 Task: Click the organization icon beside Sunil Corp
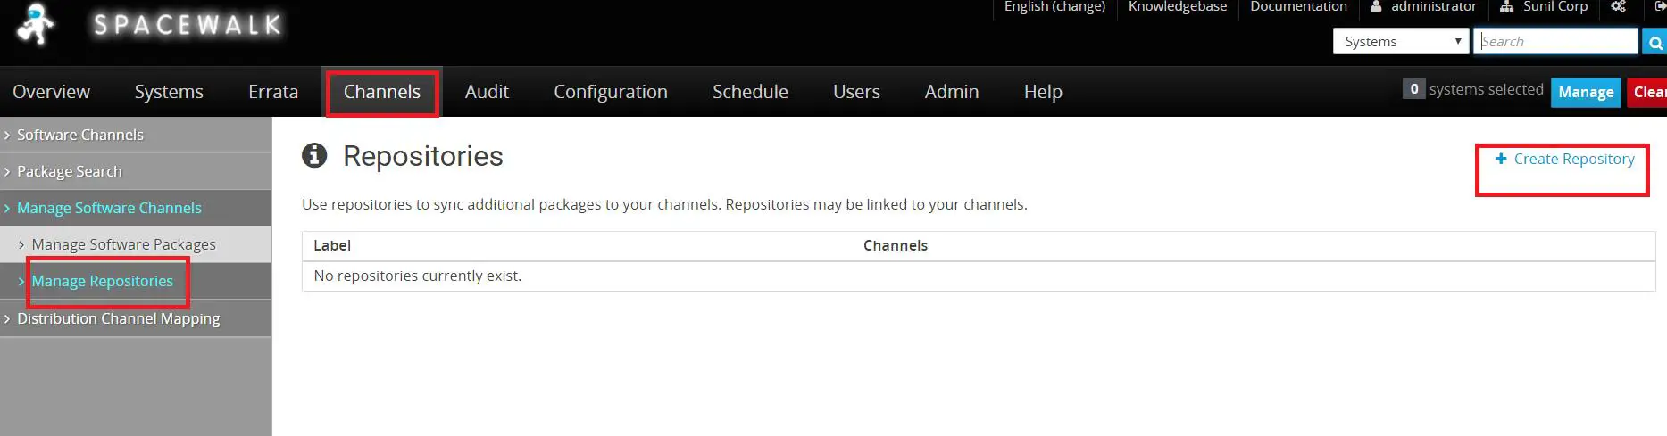pos(1507,6)
